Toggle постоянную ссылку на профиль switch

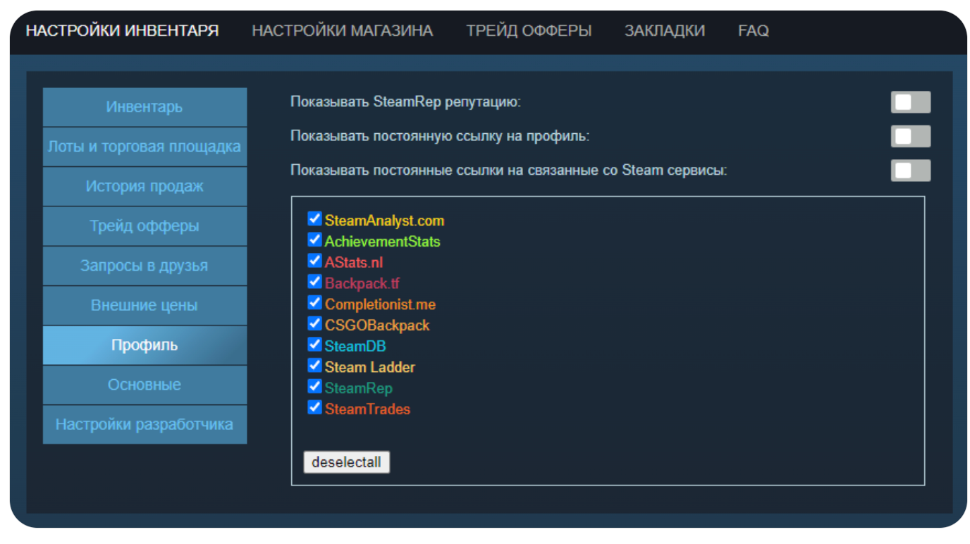click(911, 136)
